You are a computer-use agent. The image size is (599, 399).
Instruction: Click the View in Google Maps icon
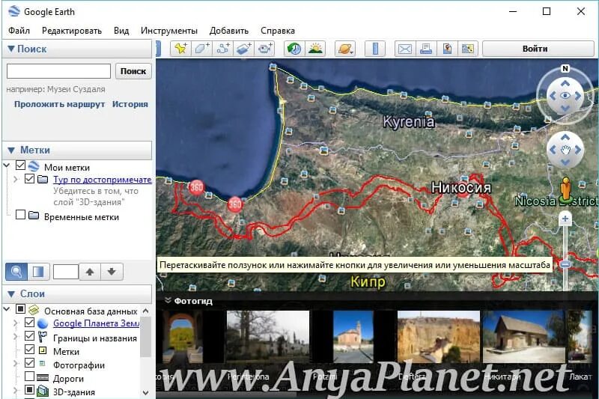[x=468, y=49]
